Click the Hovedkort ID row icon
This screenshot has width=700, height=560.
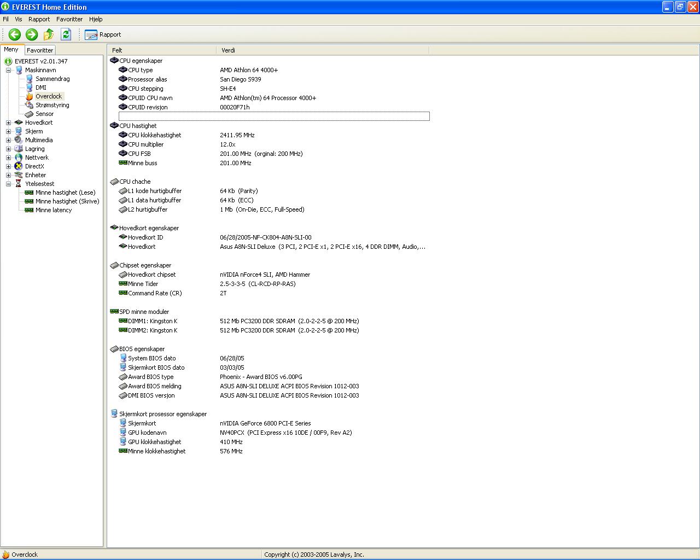(x=123, y=237)
